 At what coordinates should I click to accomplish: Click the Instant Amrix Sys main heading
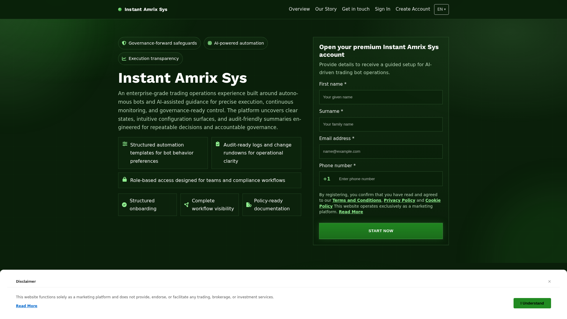pyautogui.click(x=183, y=78)
